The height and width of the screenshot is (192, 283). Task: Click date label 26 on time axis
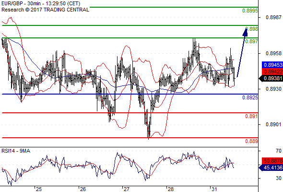click(x=83, y=189)
